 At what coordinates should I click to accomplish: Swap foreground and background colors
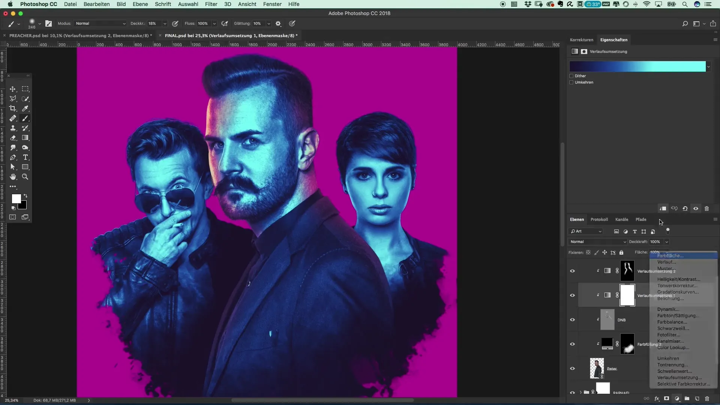(x=25, y=196)
